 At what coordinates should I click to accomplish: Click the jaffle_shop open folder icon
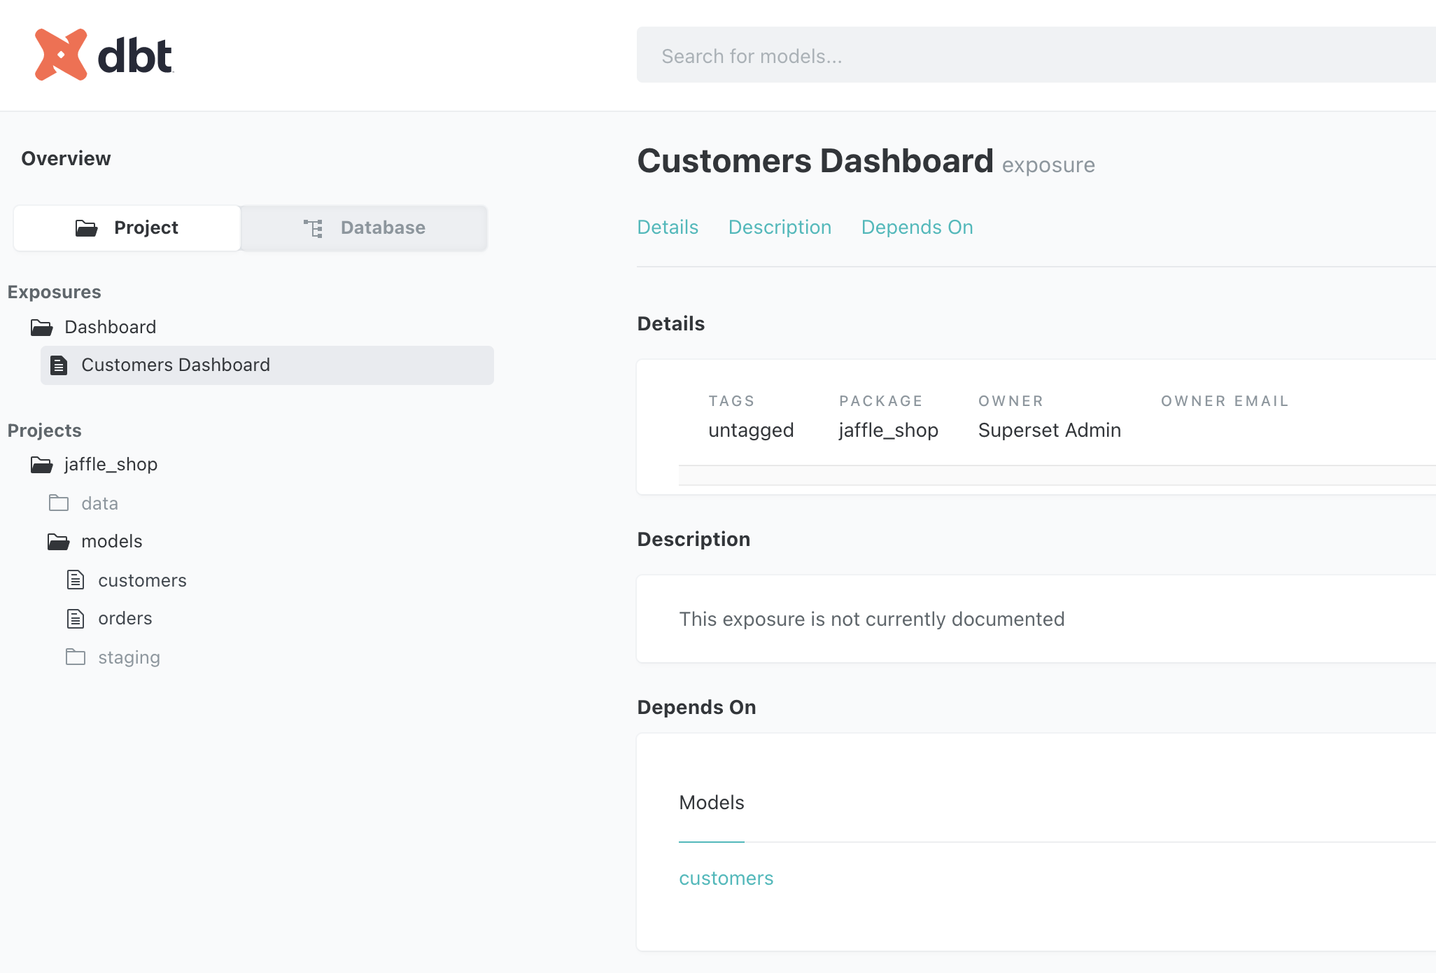42,465
